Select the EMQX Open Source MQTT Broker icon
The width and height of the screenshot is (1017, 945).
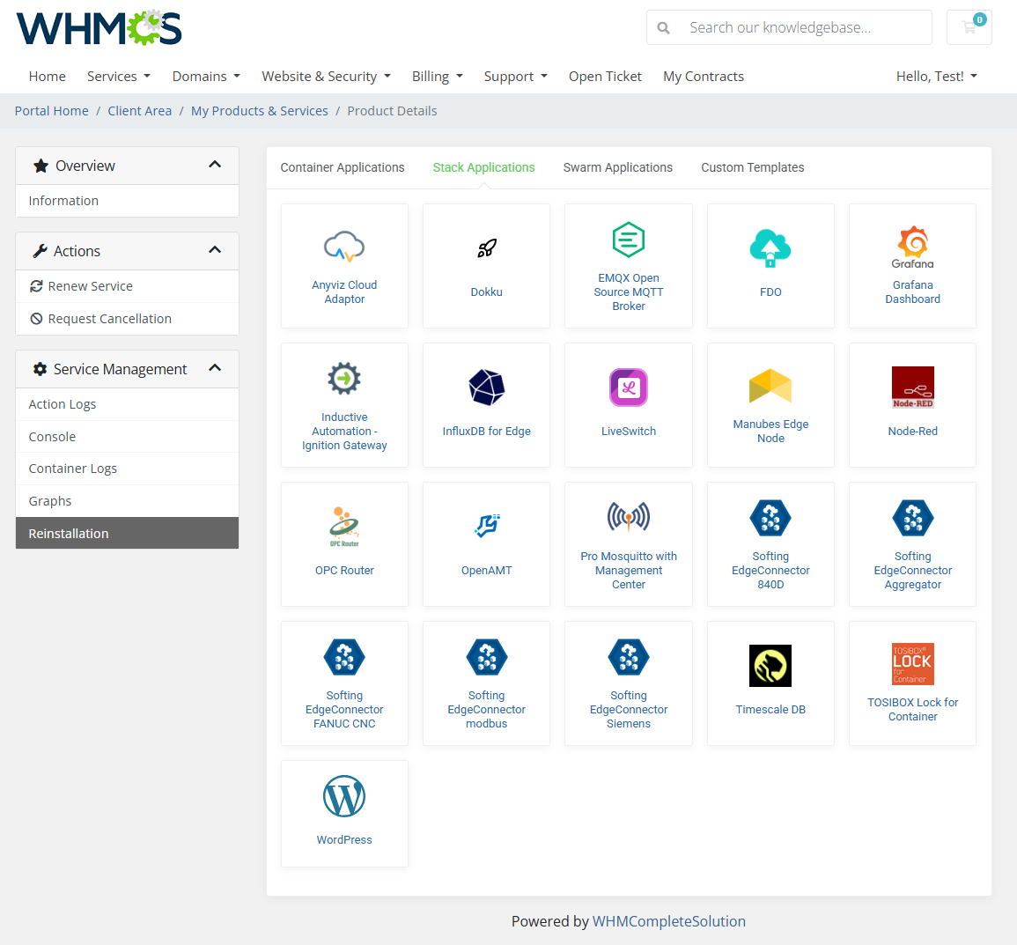coord(628,239)
